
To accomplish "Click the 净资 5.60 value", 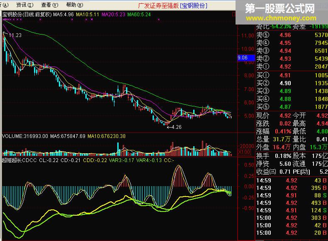I will pos(285,164).
